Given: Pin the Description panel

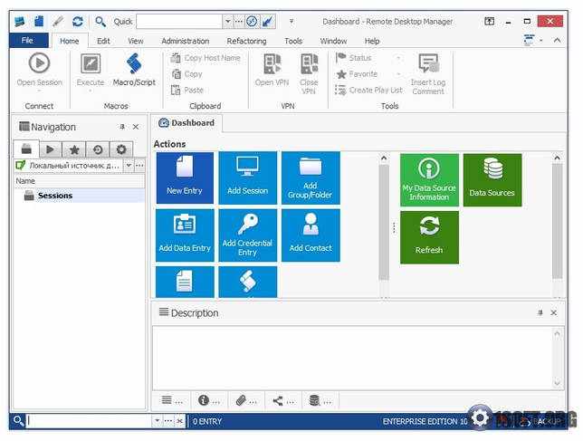Looking at the screenshot, I should coord(540,312).
